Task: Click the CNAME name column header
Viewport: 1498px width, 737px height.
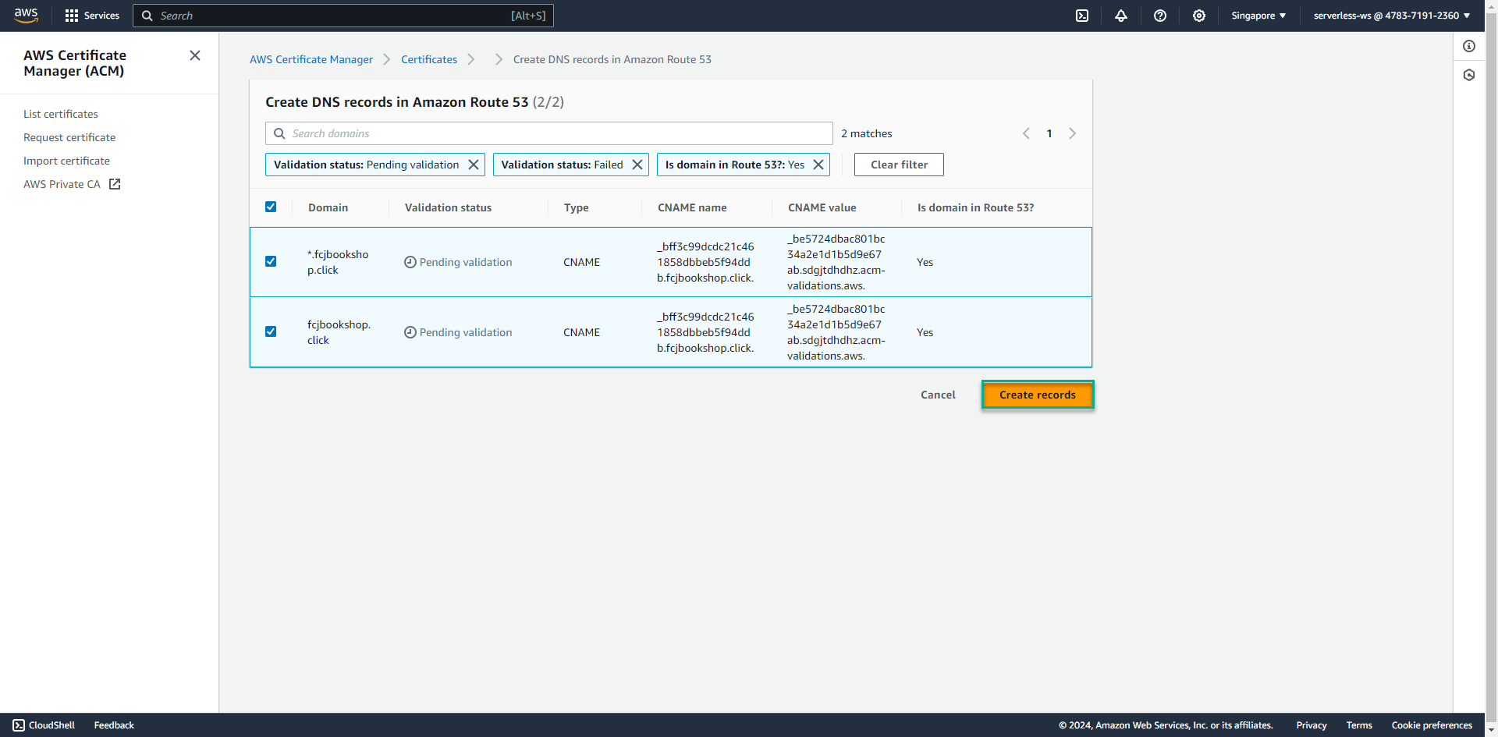Action: coord(692,207)
